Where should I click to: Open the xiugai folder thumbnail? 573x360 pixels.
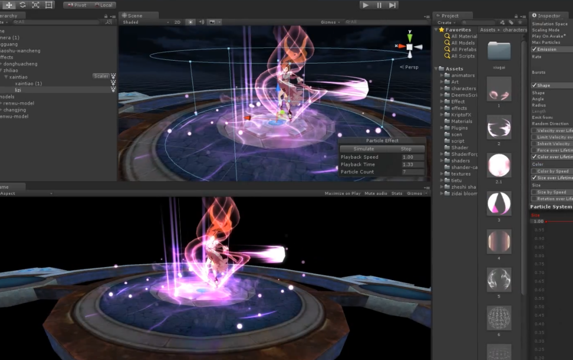[x=499, y=51]
